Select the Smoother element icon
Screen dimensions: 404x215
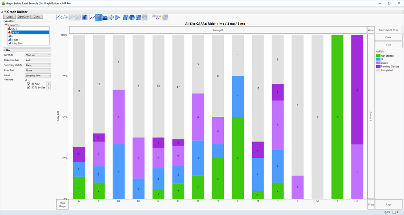tap(66, 17)
